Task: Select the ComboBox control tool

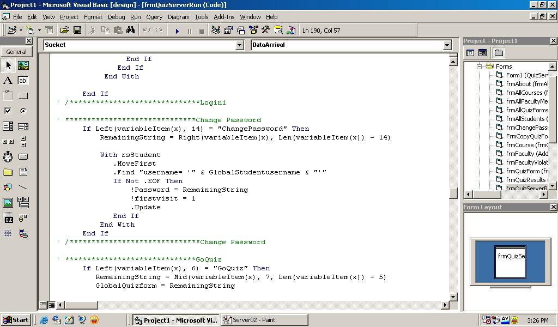Action: click(x=8, y=126)
